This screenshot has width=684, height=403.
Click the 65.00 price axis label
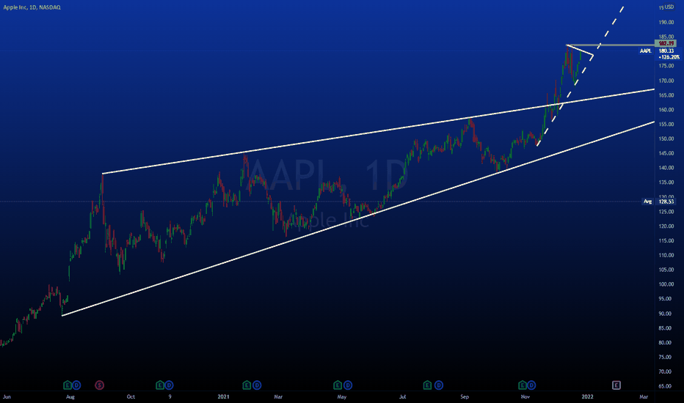[665, 386]
